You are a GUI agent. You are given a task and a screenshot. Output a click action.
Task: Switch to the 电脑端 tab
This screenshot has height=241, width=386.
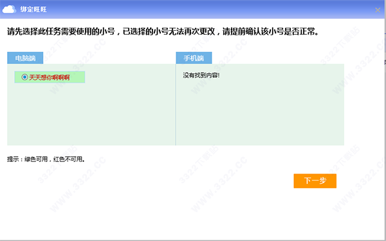(25, 58)
